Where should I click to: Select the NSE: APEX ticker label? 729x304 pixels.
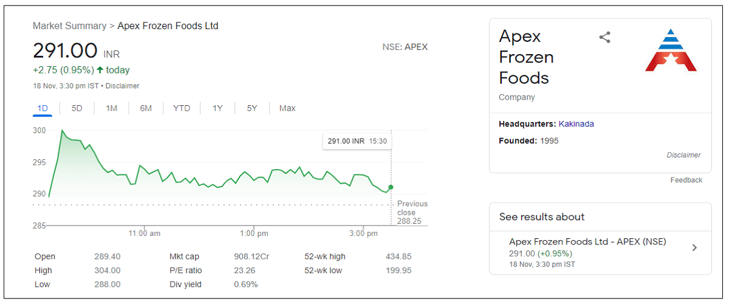405,47
